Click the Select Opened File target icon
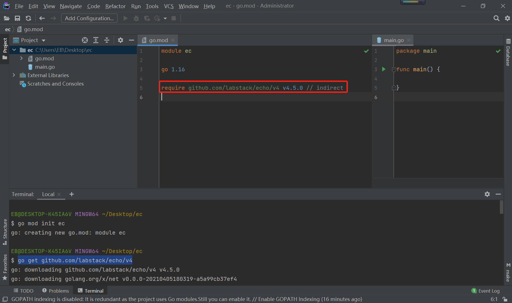Viewport: 512px width, 303px height. (x=85, y=40)
